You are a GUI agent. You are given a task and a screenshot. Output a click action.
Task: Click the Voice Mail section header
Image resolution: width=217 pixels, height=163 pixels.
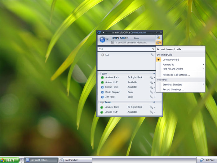[180, 80]
